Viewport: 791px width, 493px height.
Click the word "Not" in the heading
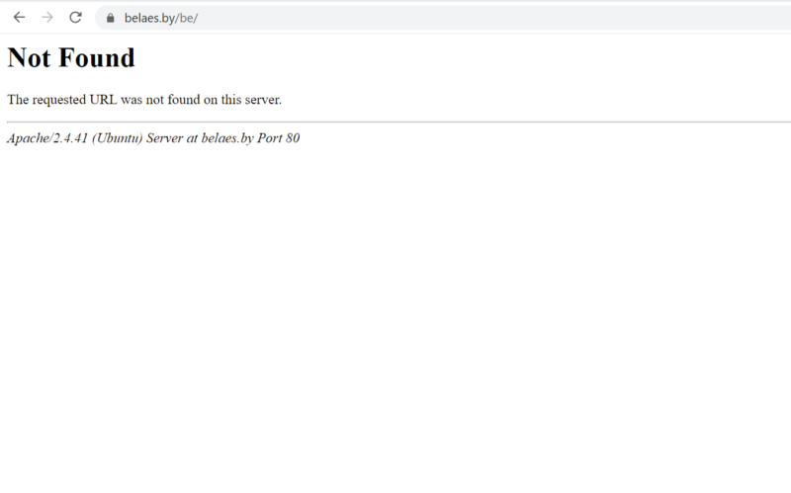pyautogui.click(x=28, y=58)
